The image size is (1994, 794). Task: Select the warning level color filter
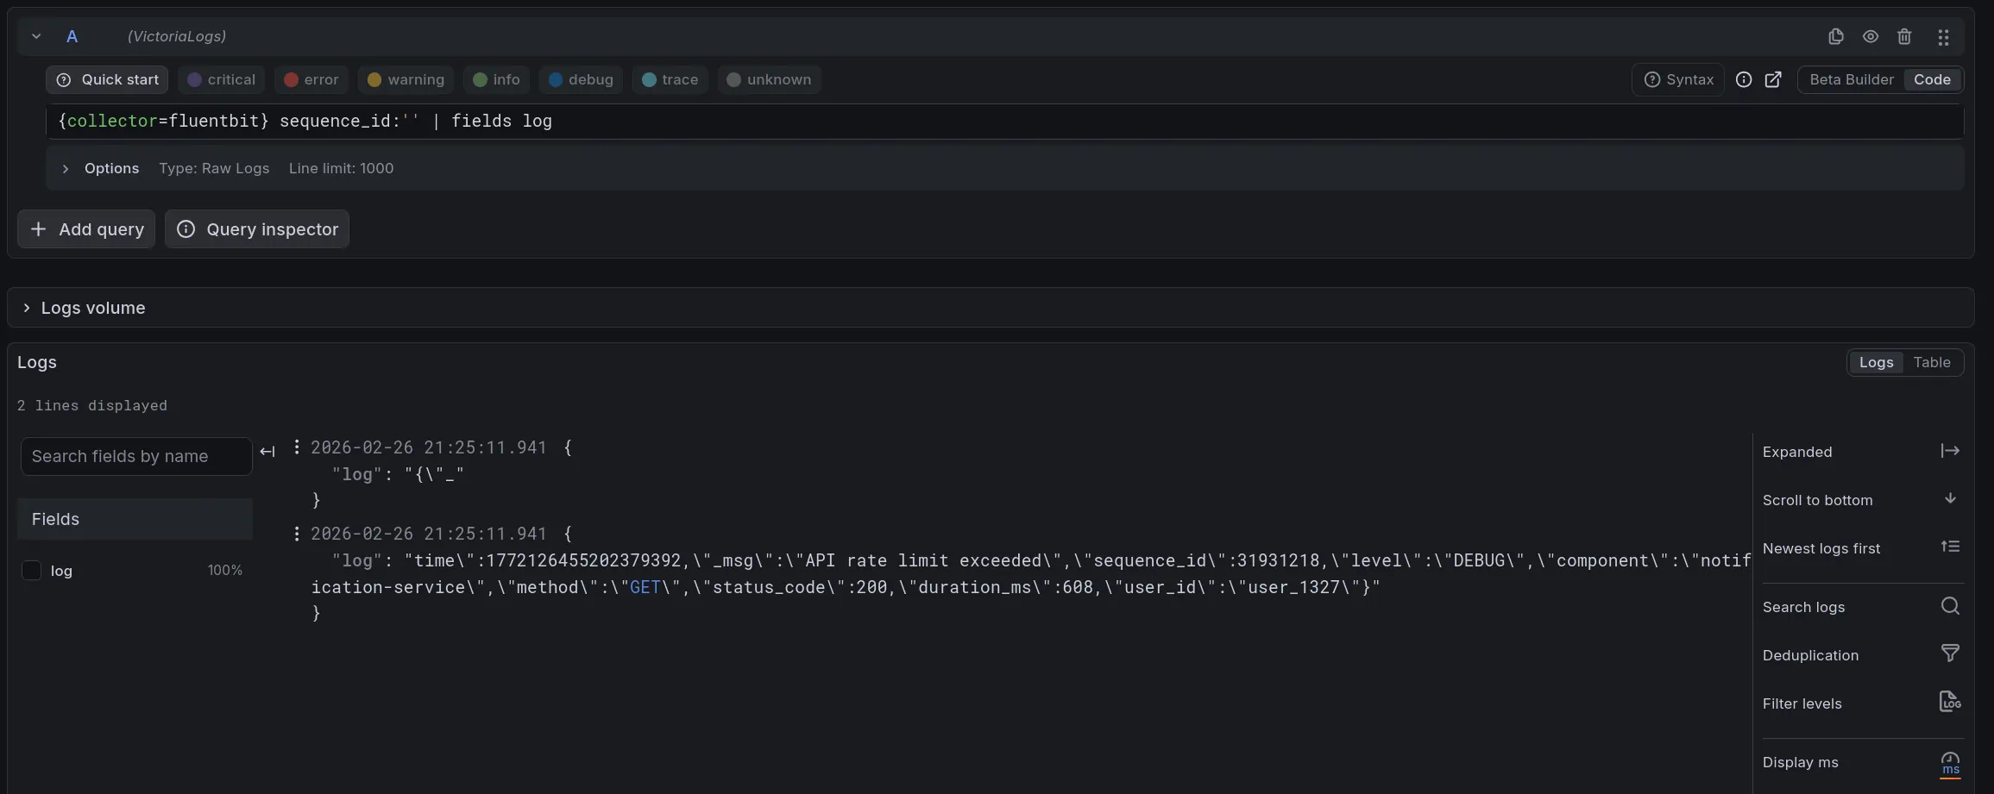tap(406, 79)
